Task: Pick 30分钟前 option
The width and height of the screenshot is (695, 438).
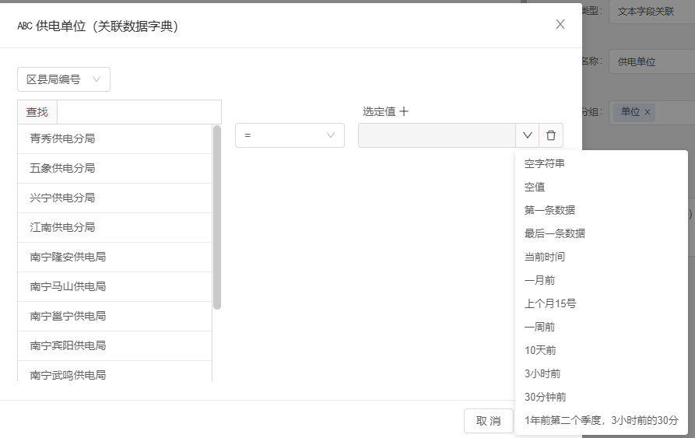Action: (545, 397)
